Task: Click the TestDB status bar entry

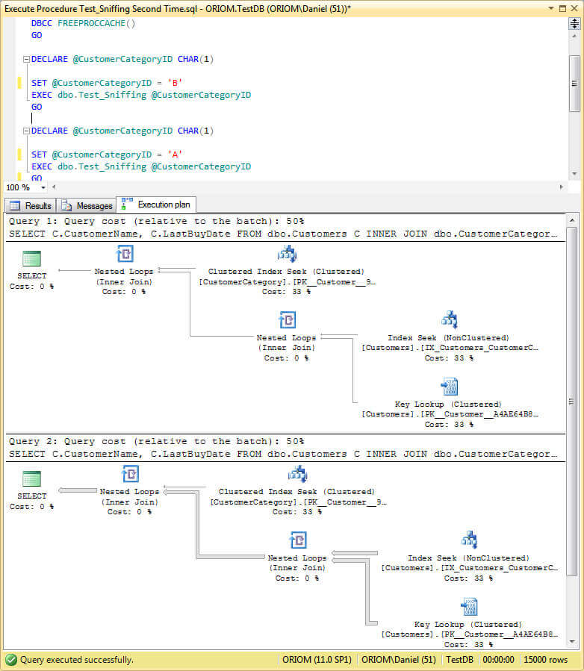Action: (459, 660)
